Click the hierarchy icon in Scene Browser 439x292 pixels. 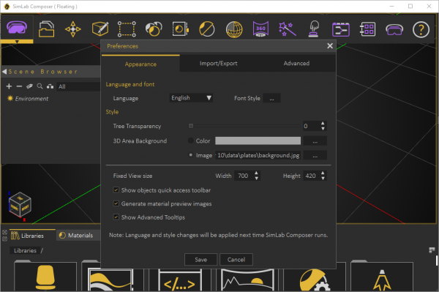[50, 86]
